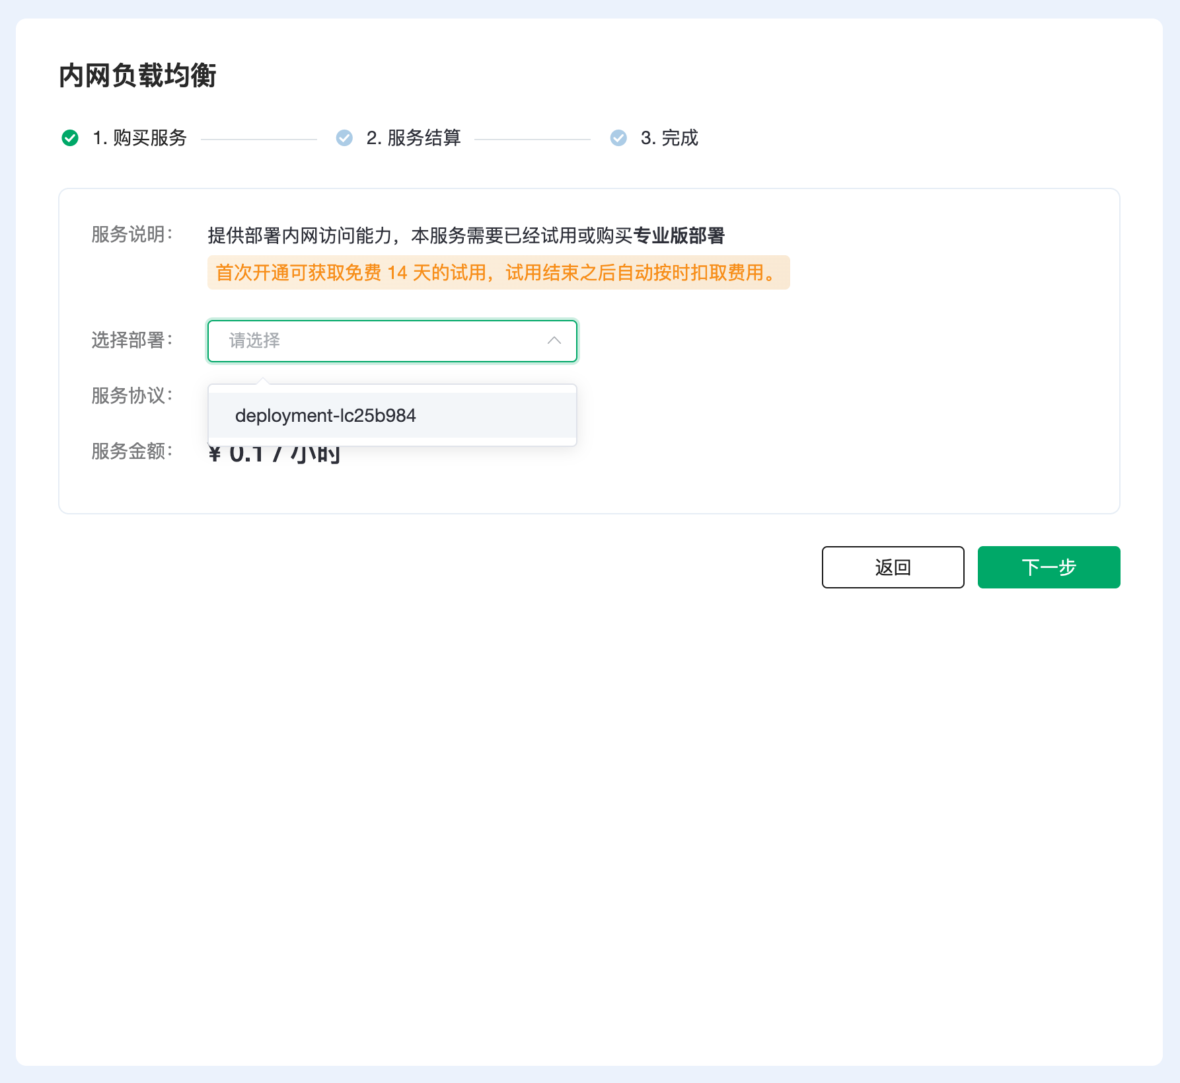Screen dimensions: 1180x1083
Task: Click the 服务协议 field label
Action: click(131, 395)
